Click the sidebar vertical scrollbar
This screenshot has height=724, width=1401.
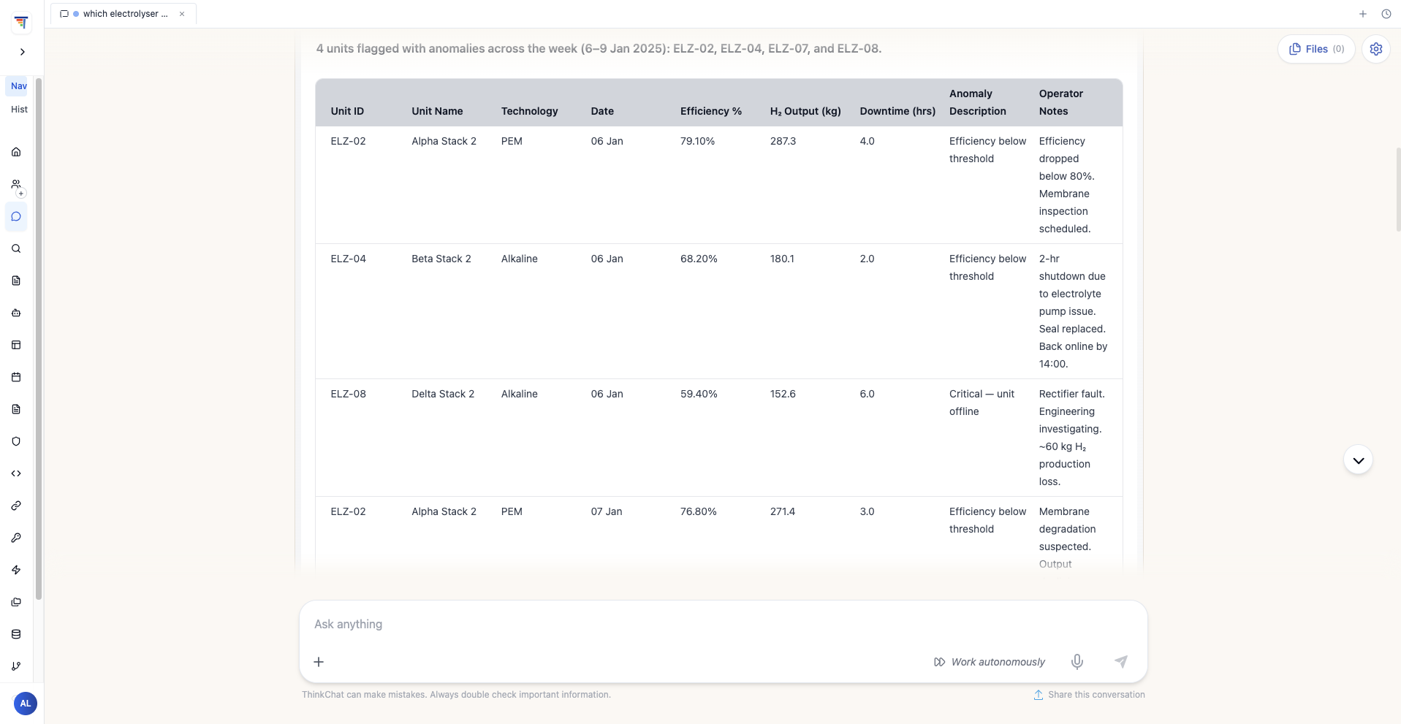39,339
